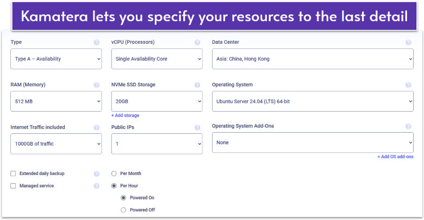Select the Per Month billing option
The image size is (424, 220).
pos(114,173)
